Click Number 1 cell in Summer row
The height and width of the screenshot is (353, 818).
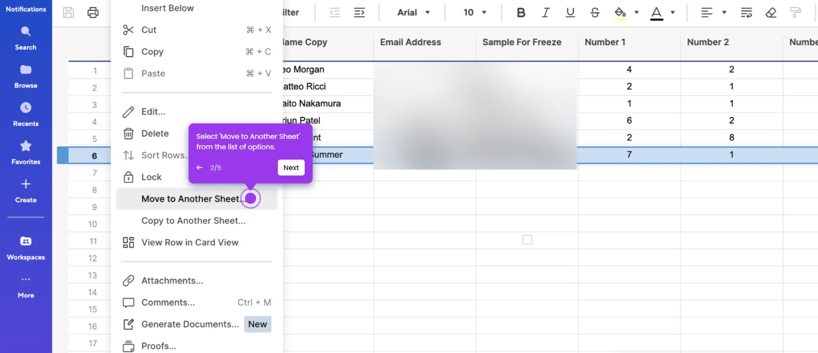[x=629, y=155]
